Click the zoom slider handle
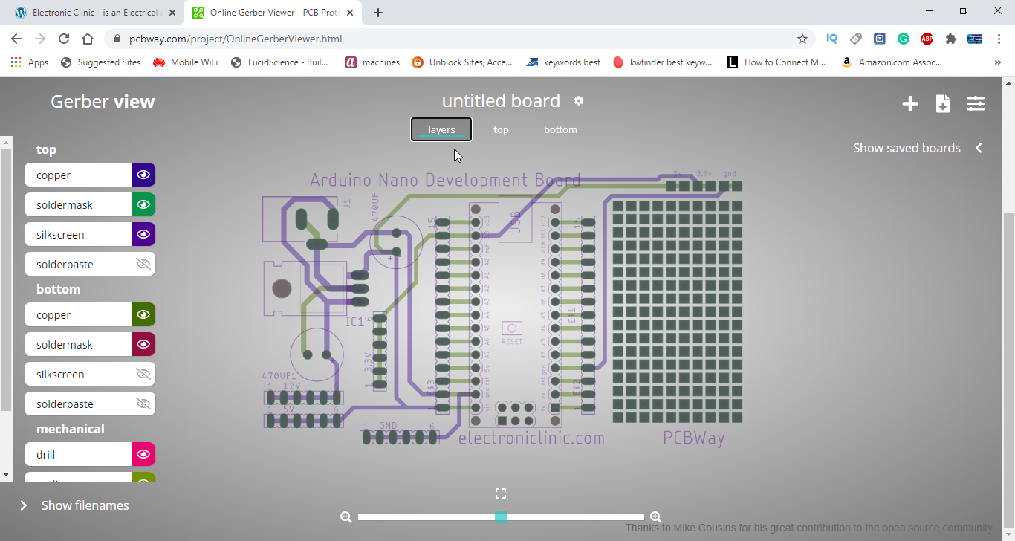 (501, 517)
